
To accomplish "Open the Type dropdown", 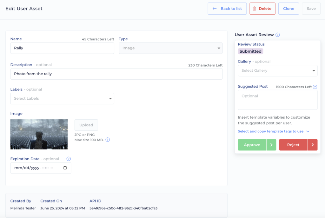I will click(x=170, y=48).
